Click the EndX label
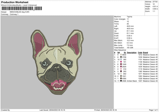This screenshot has height=112, width=159. pyautogui.click(x=116, y=36)
